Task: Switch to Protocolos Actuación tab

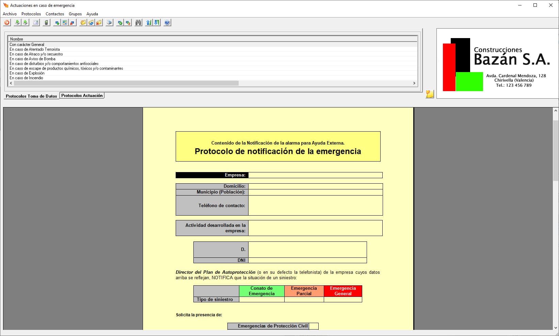Action: [82, 96]
